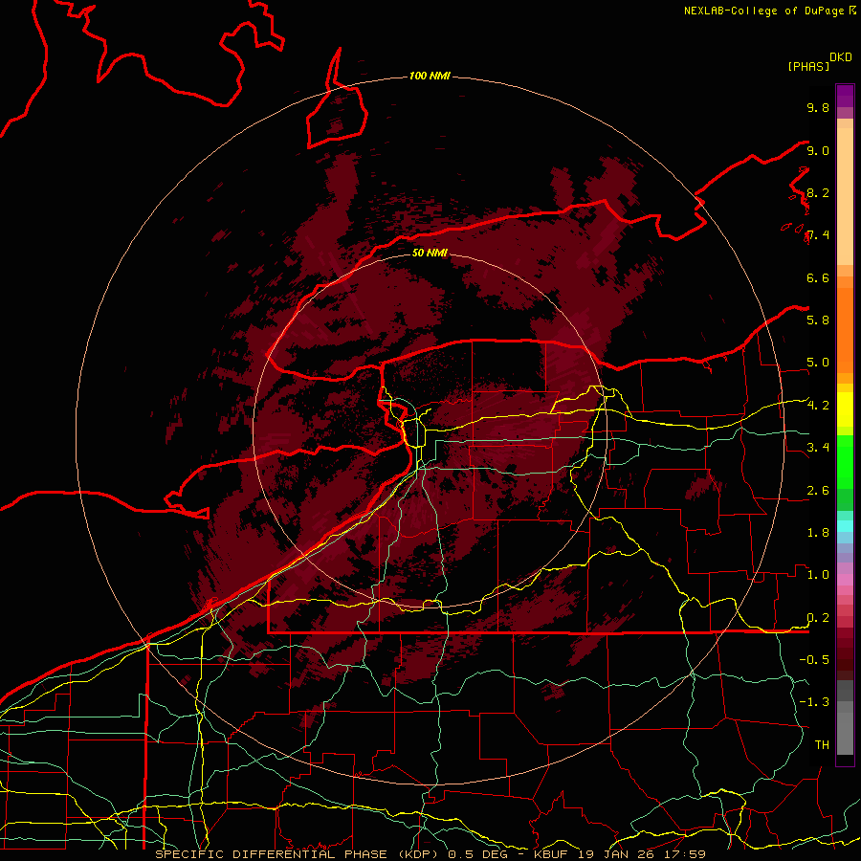Select the 1.8 value on color scale

818,533
